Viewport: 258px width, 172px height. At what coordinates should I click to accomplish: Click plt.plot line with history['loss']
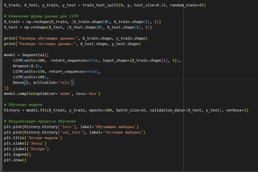coord(71,127)
